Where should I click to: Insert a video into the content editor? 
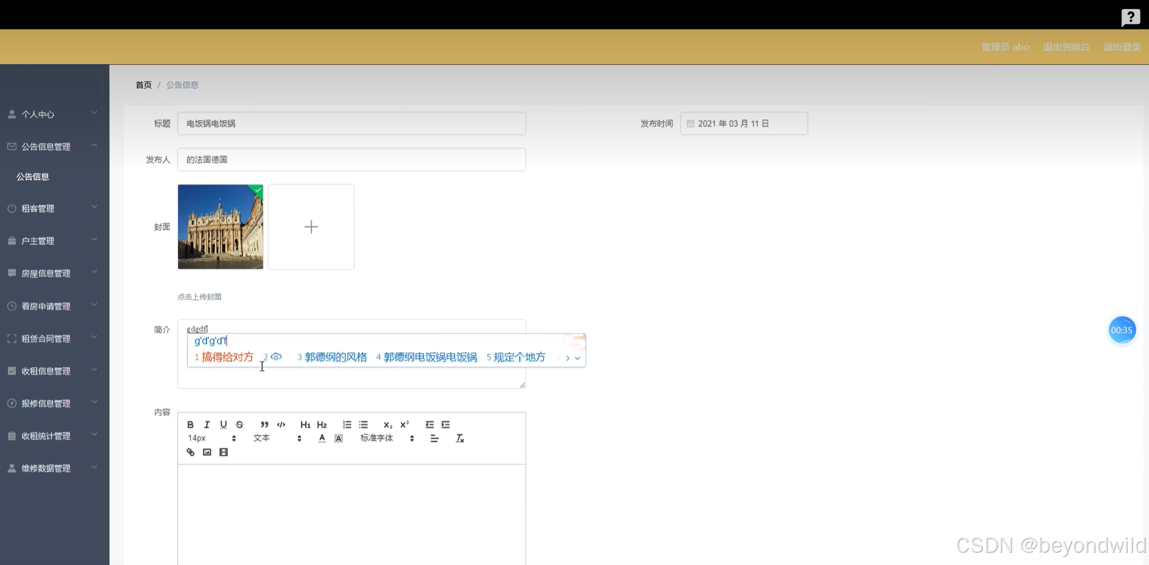[224, 452]
